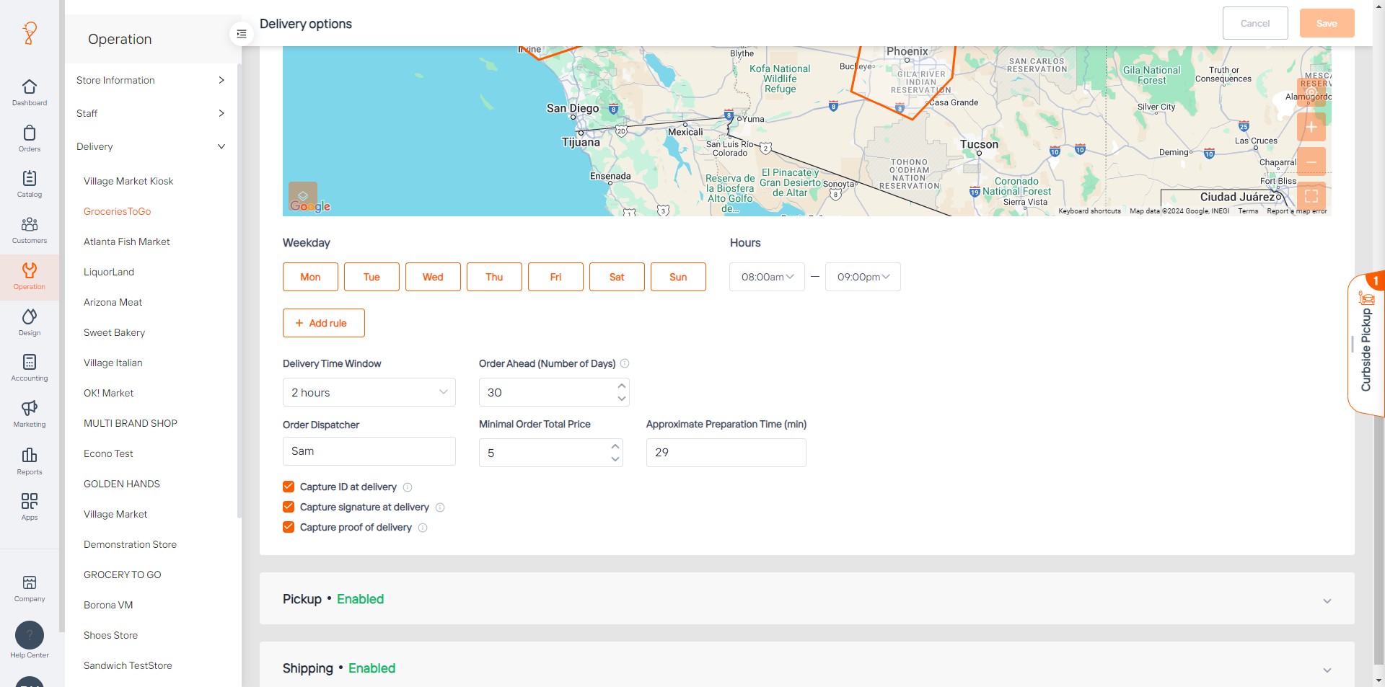Toggle Tuesday weekday button

coord(371,277)
